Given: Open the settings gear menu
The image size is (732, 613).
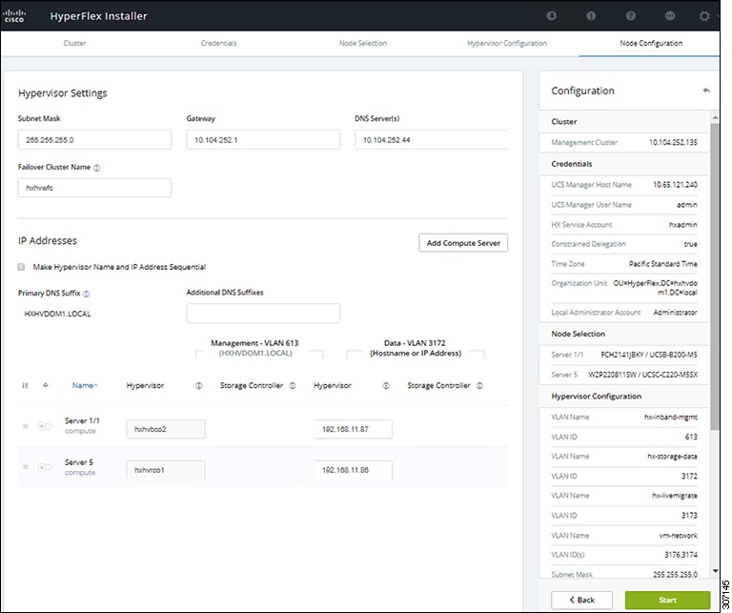Looking at the screenshot, I should pyautogui.click(x=704, y=16).
